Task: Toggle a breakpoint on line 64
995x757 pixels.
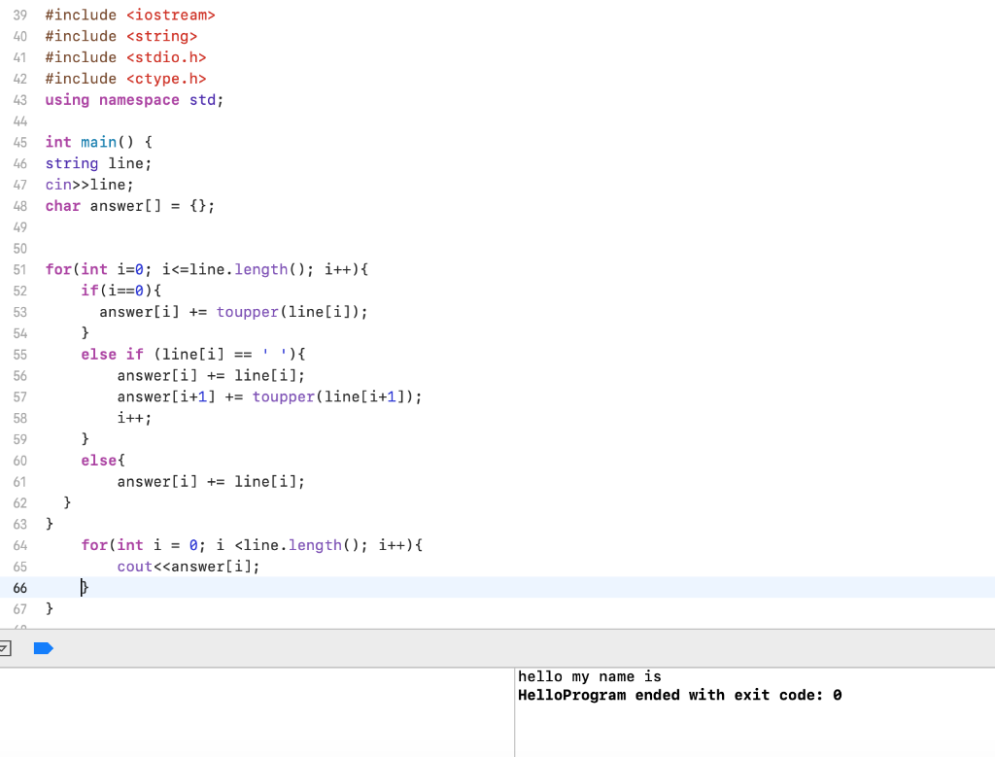Action: pos(20,545)
